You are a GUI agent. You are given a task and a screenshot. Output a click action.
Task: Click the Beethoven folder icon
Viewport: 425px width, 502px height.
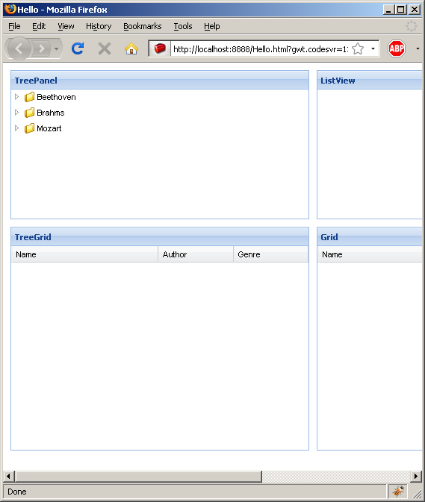click(x=29, y=97)
